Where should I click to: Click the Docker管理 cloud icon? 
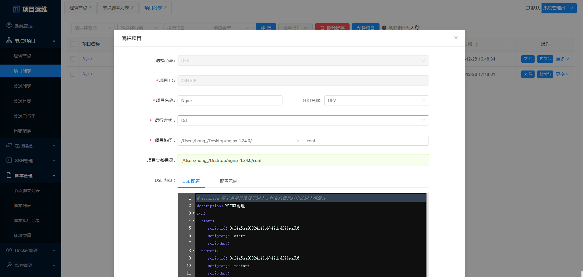[9, 250]
